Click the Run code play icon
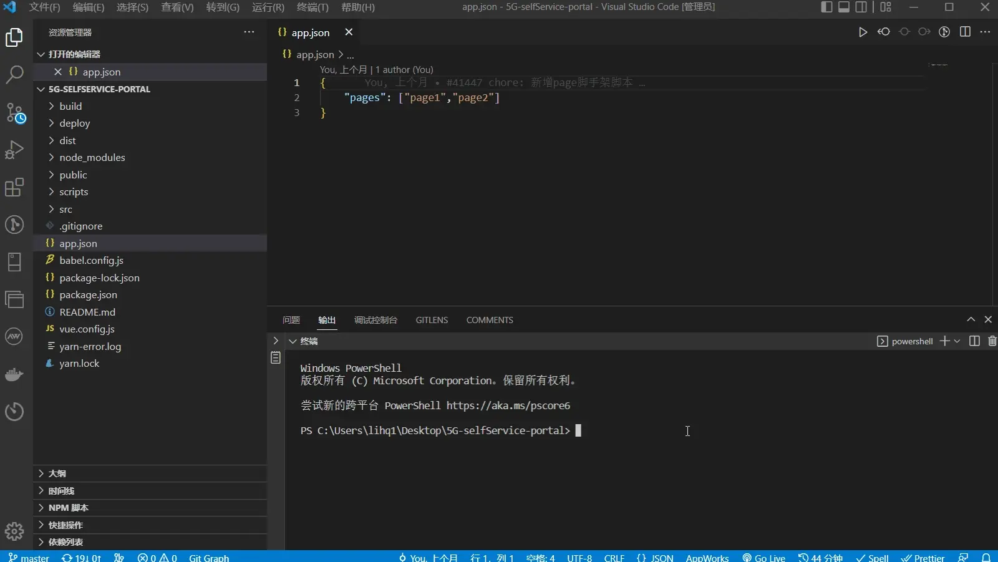This screenshot has height=562, width=998. coord(863,32)
